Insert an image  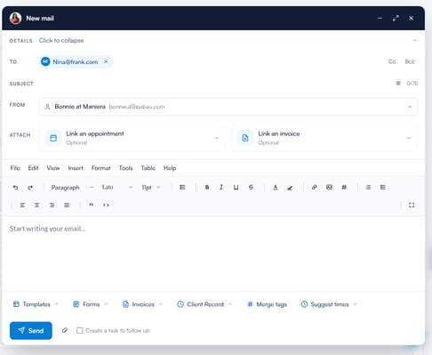pyautogui.click(x=329, y=187)
